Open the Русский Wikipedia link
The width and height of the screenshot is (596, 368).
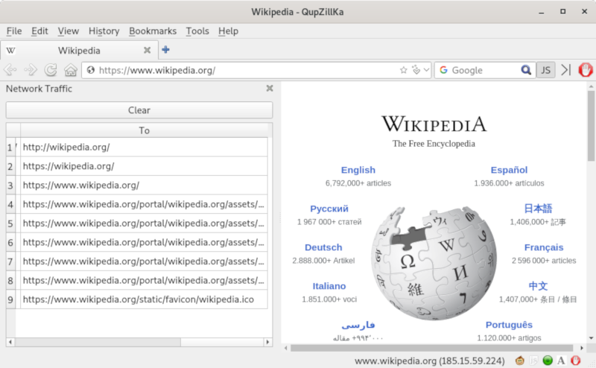pos(329,209)
